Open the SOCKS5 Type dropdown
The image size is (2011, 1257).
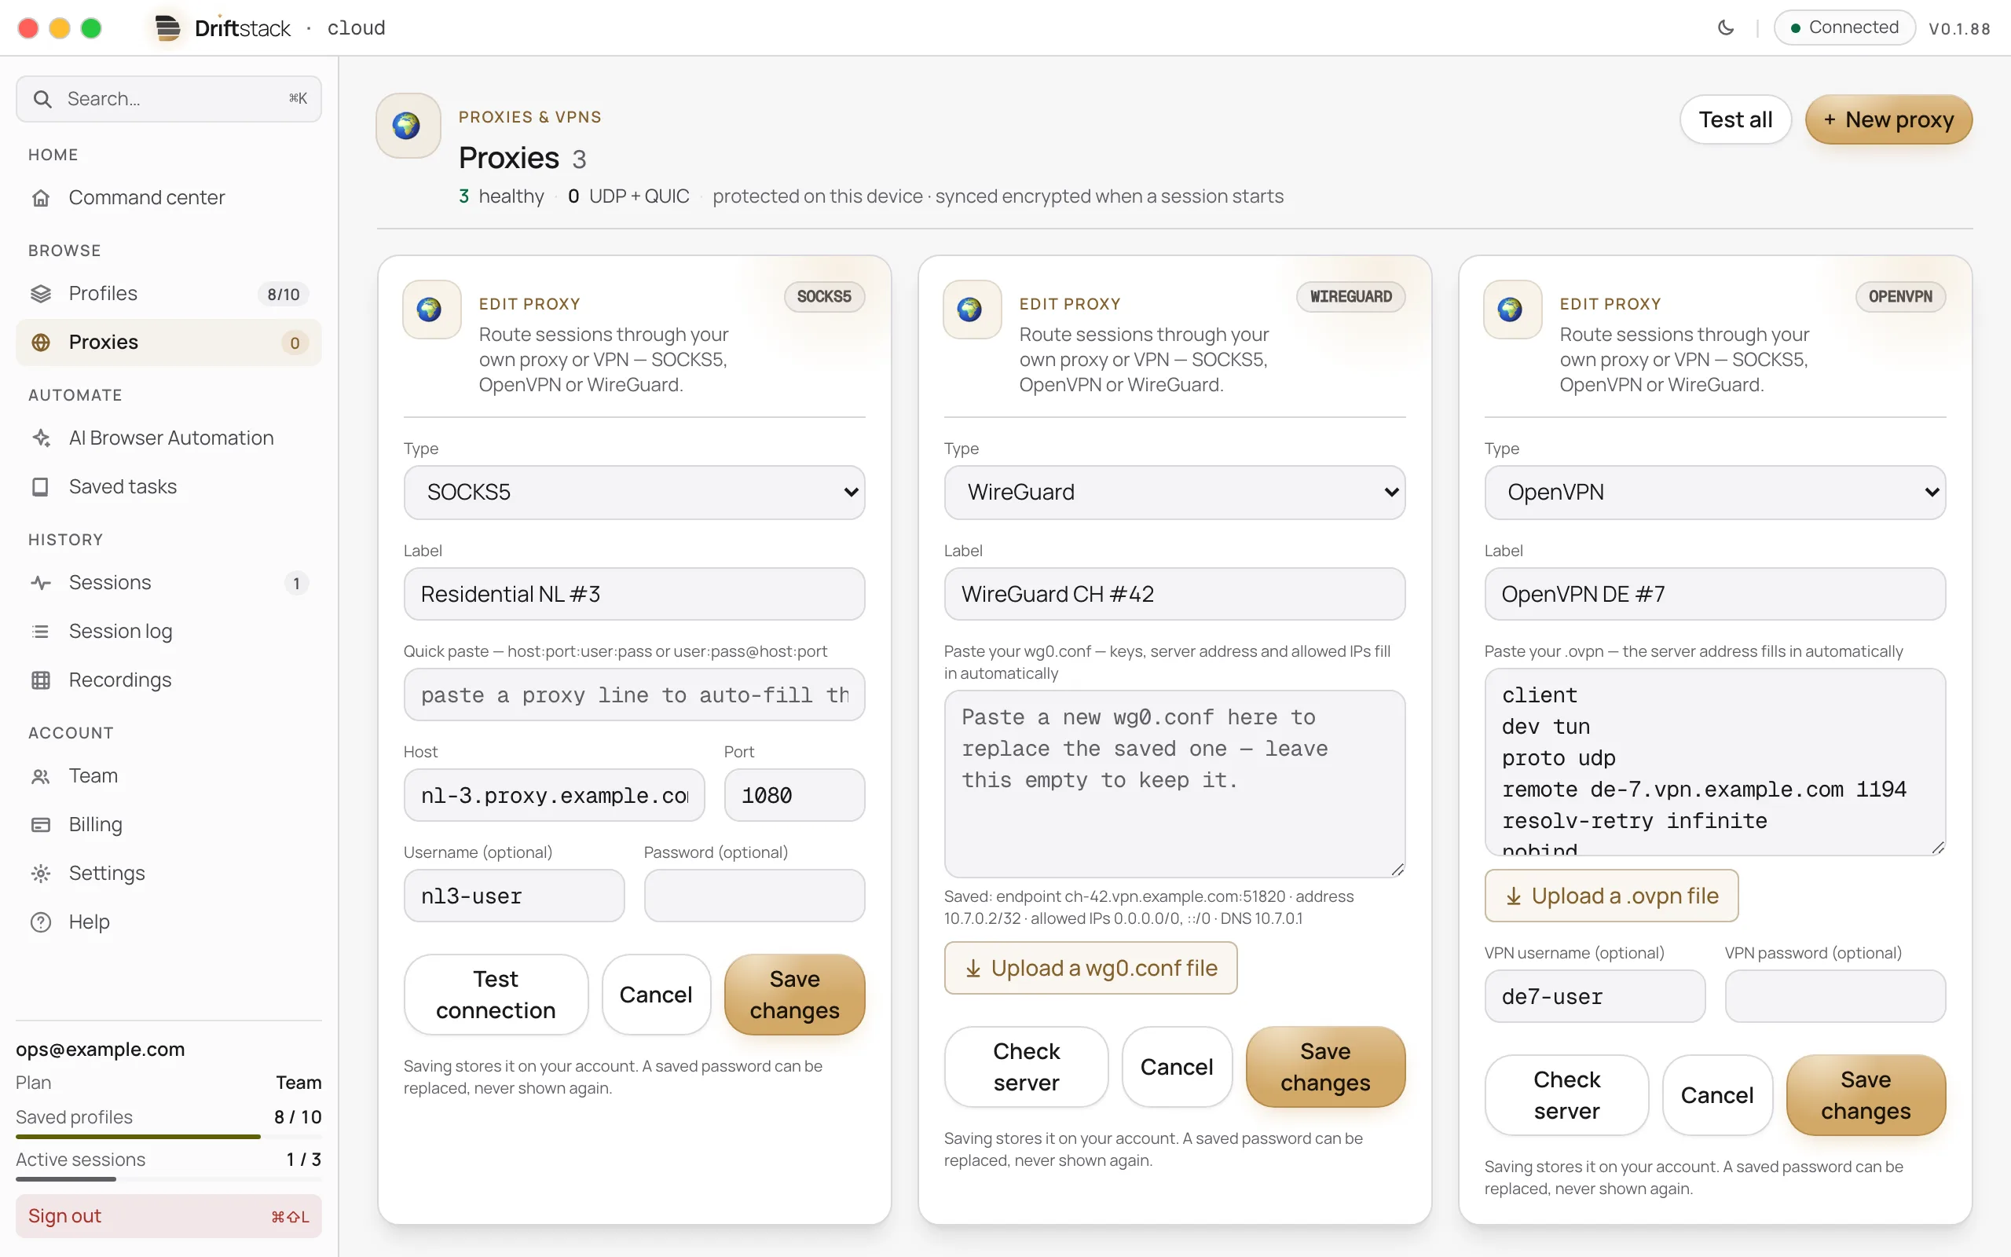tap(634, 492)
